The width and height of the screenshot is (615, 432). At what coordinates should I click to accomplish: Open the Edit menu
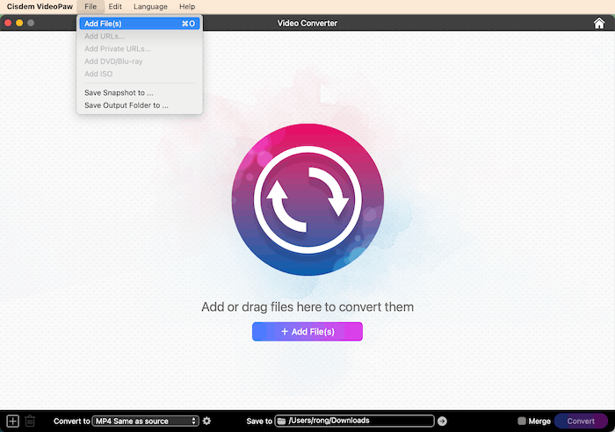pyautogui.click(x=115, y=6)
